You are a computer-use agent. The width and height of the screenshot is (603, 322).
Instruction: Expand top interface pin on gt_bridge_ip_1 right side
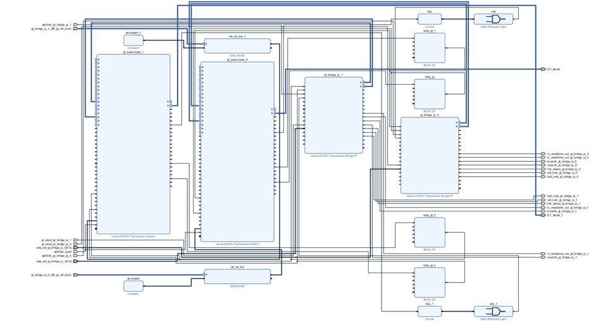click(361, 82)
